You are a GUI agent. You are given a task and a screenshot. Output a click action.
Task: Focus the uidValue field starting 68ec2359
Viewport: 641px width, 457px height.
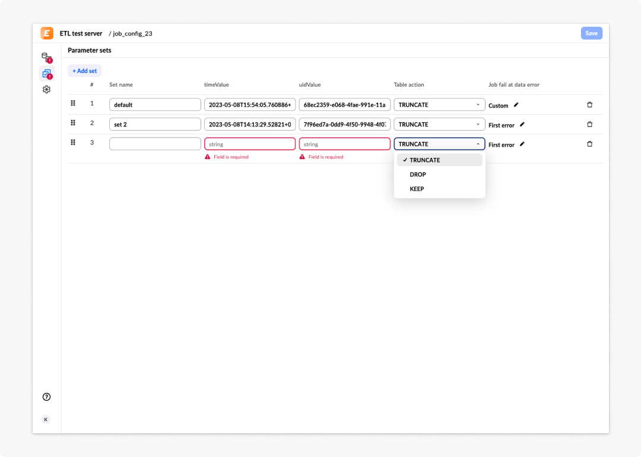[345, 104]
